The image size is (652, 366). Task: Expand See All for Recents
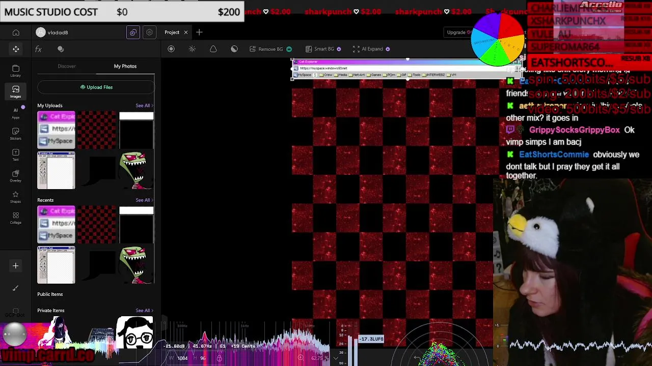[x=144, y=200]
